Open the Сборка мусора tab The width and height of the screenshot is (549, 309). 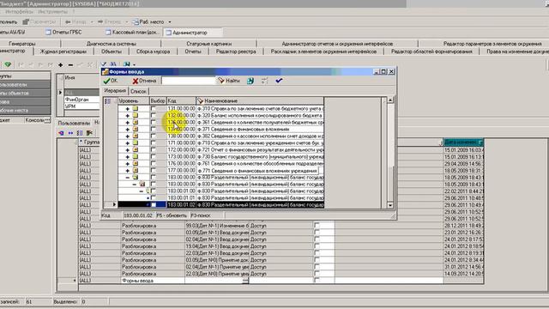pos(153,51)
